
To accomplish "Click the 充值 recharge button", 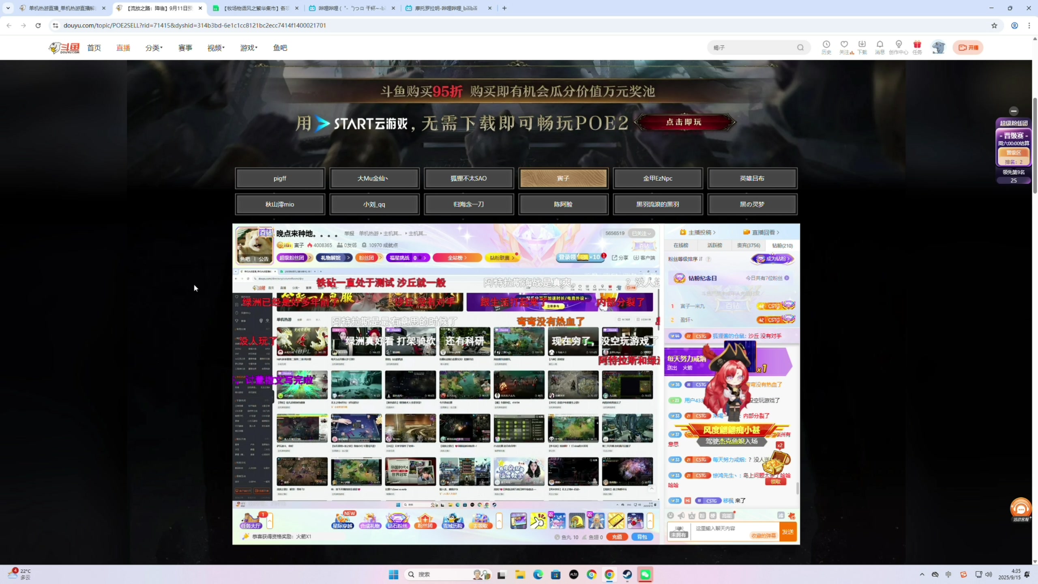I will click(x=617, y=537).
